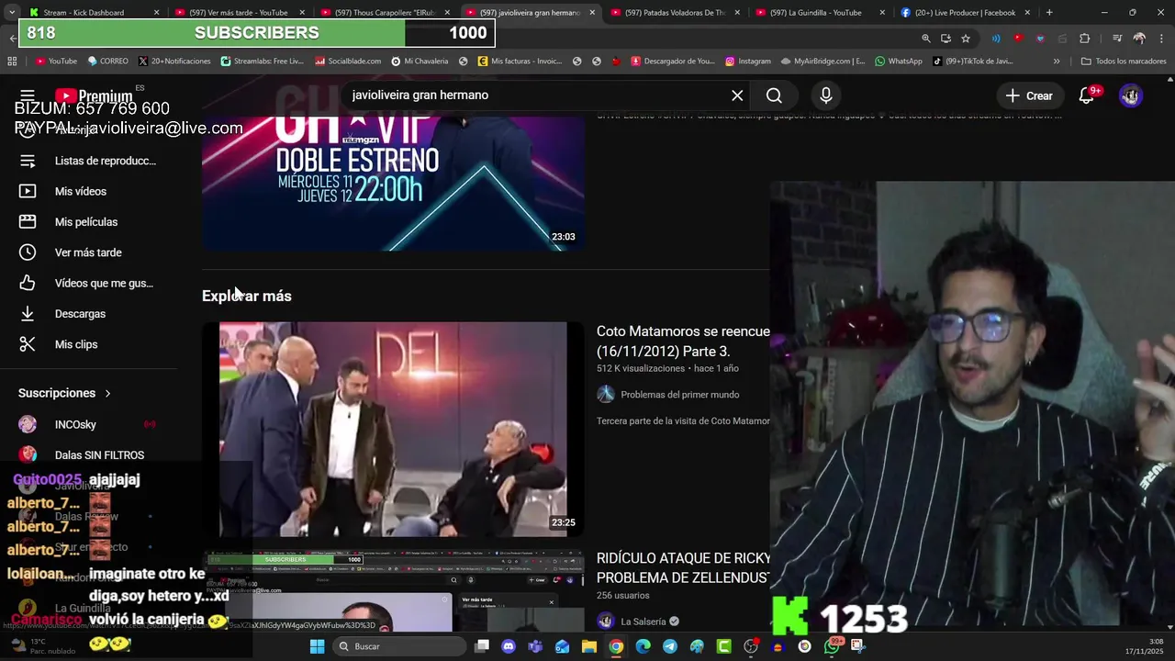The width and height of the screenshot is (1175, 661).
Task: Open Coto Matamoros se reencuentra video title
Action: click(683, 342)
